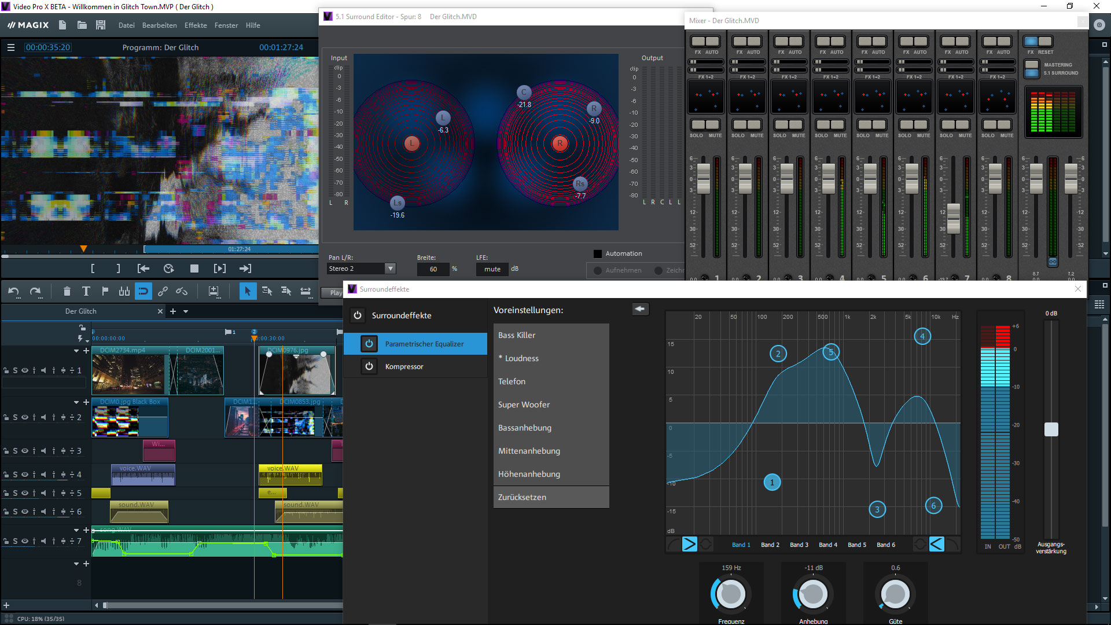Screen dimensions: 1111x625
Task: Click the Zurücksetzen reset entry
Action: point(522,497)
